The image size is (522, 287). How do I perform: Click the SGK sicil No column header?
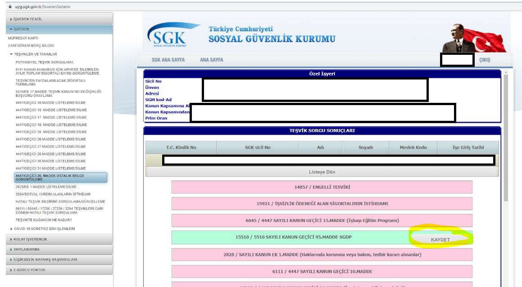click(x=258, y=147)
